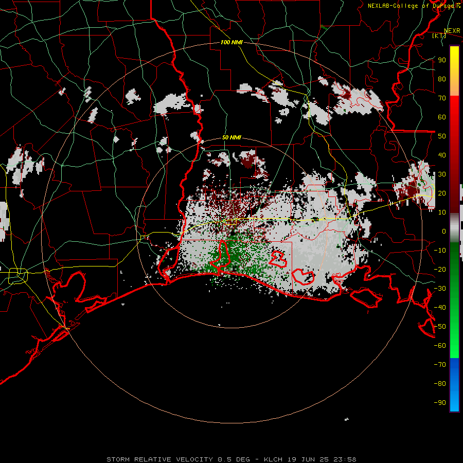The height and width of the screenshot is (463, 463).
Task: Click the -40 value on the velocity scale
Action: pos(440,308)
